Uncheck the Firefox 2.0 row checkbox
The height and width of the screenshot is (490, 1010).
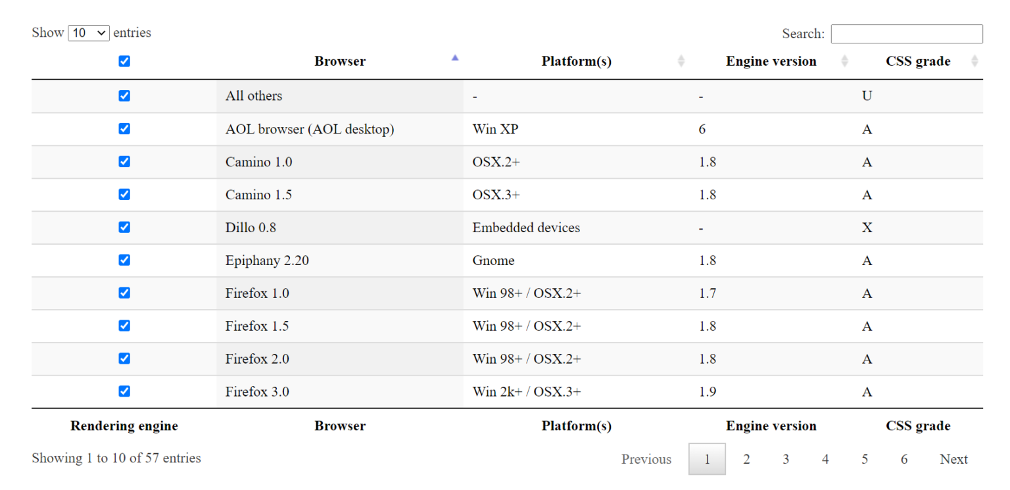124,359
